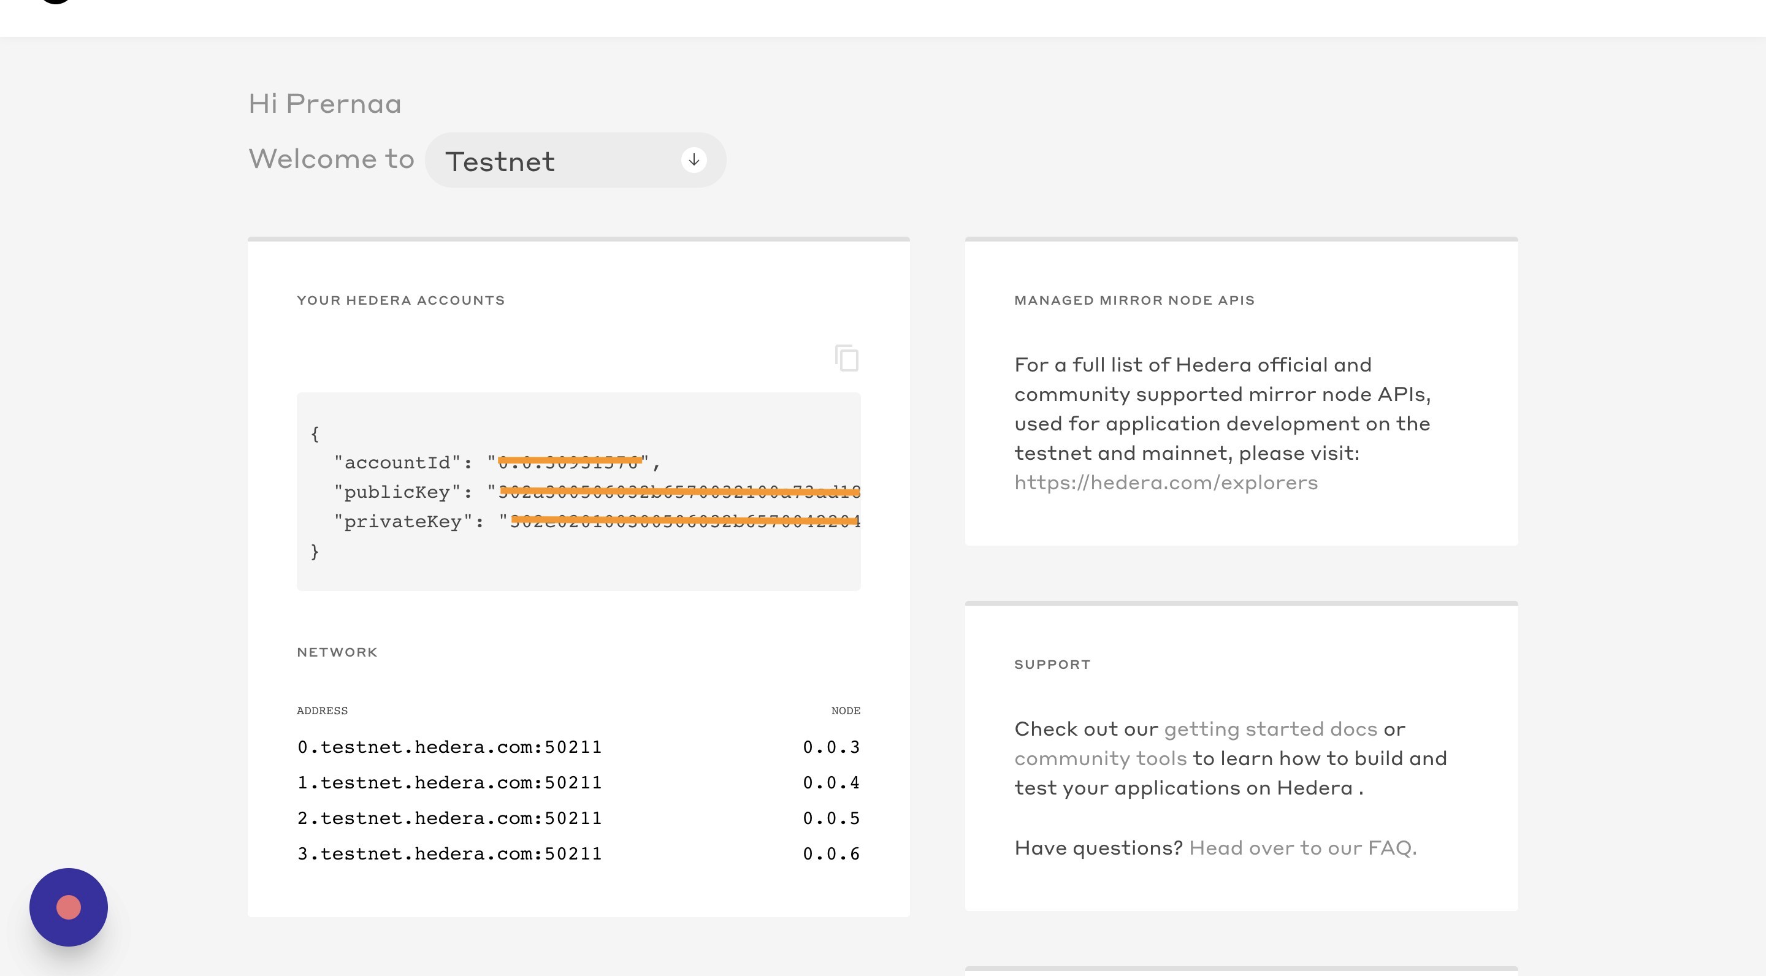The height and width of the screenshot is (976, 1766).
Task: Copy account credentials with the copy icon
Action: [847, 358]
